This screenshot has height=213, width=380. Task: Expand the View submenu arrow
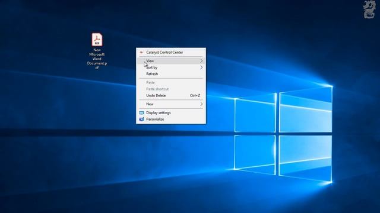tap(201, 61)
